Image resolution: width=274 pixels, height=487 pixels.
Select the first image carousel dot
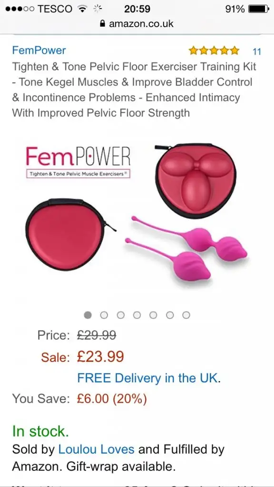coord(88,315)
